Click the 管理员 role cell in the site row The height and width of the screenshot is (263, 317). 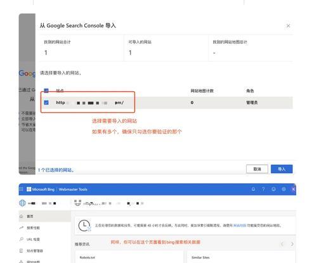[x=252, y=103]
